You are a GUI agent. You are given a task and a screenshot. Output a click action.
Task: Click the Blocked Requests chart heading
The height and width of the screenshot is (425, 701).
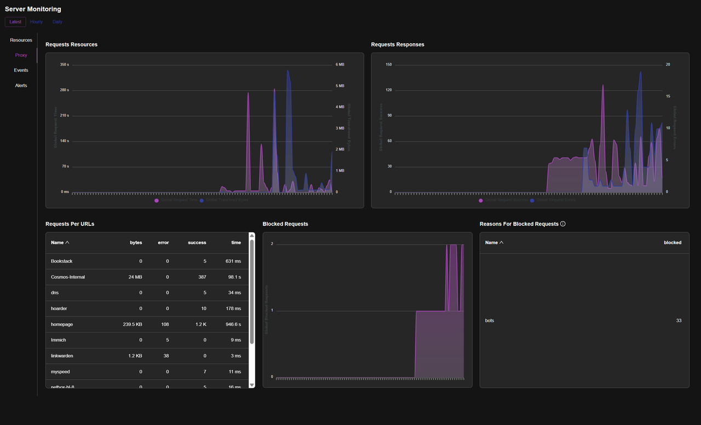285,224
